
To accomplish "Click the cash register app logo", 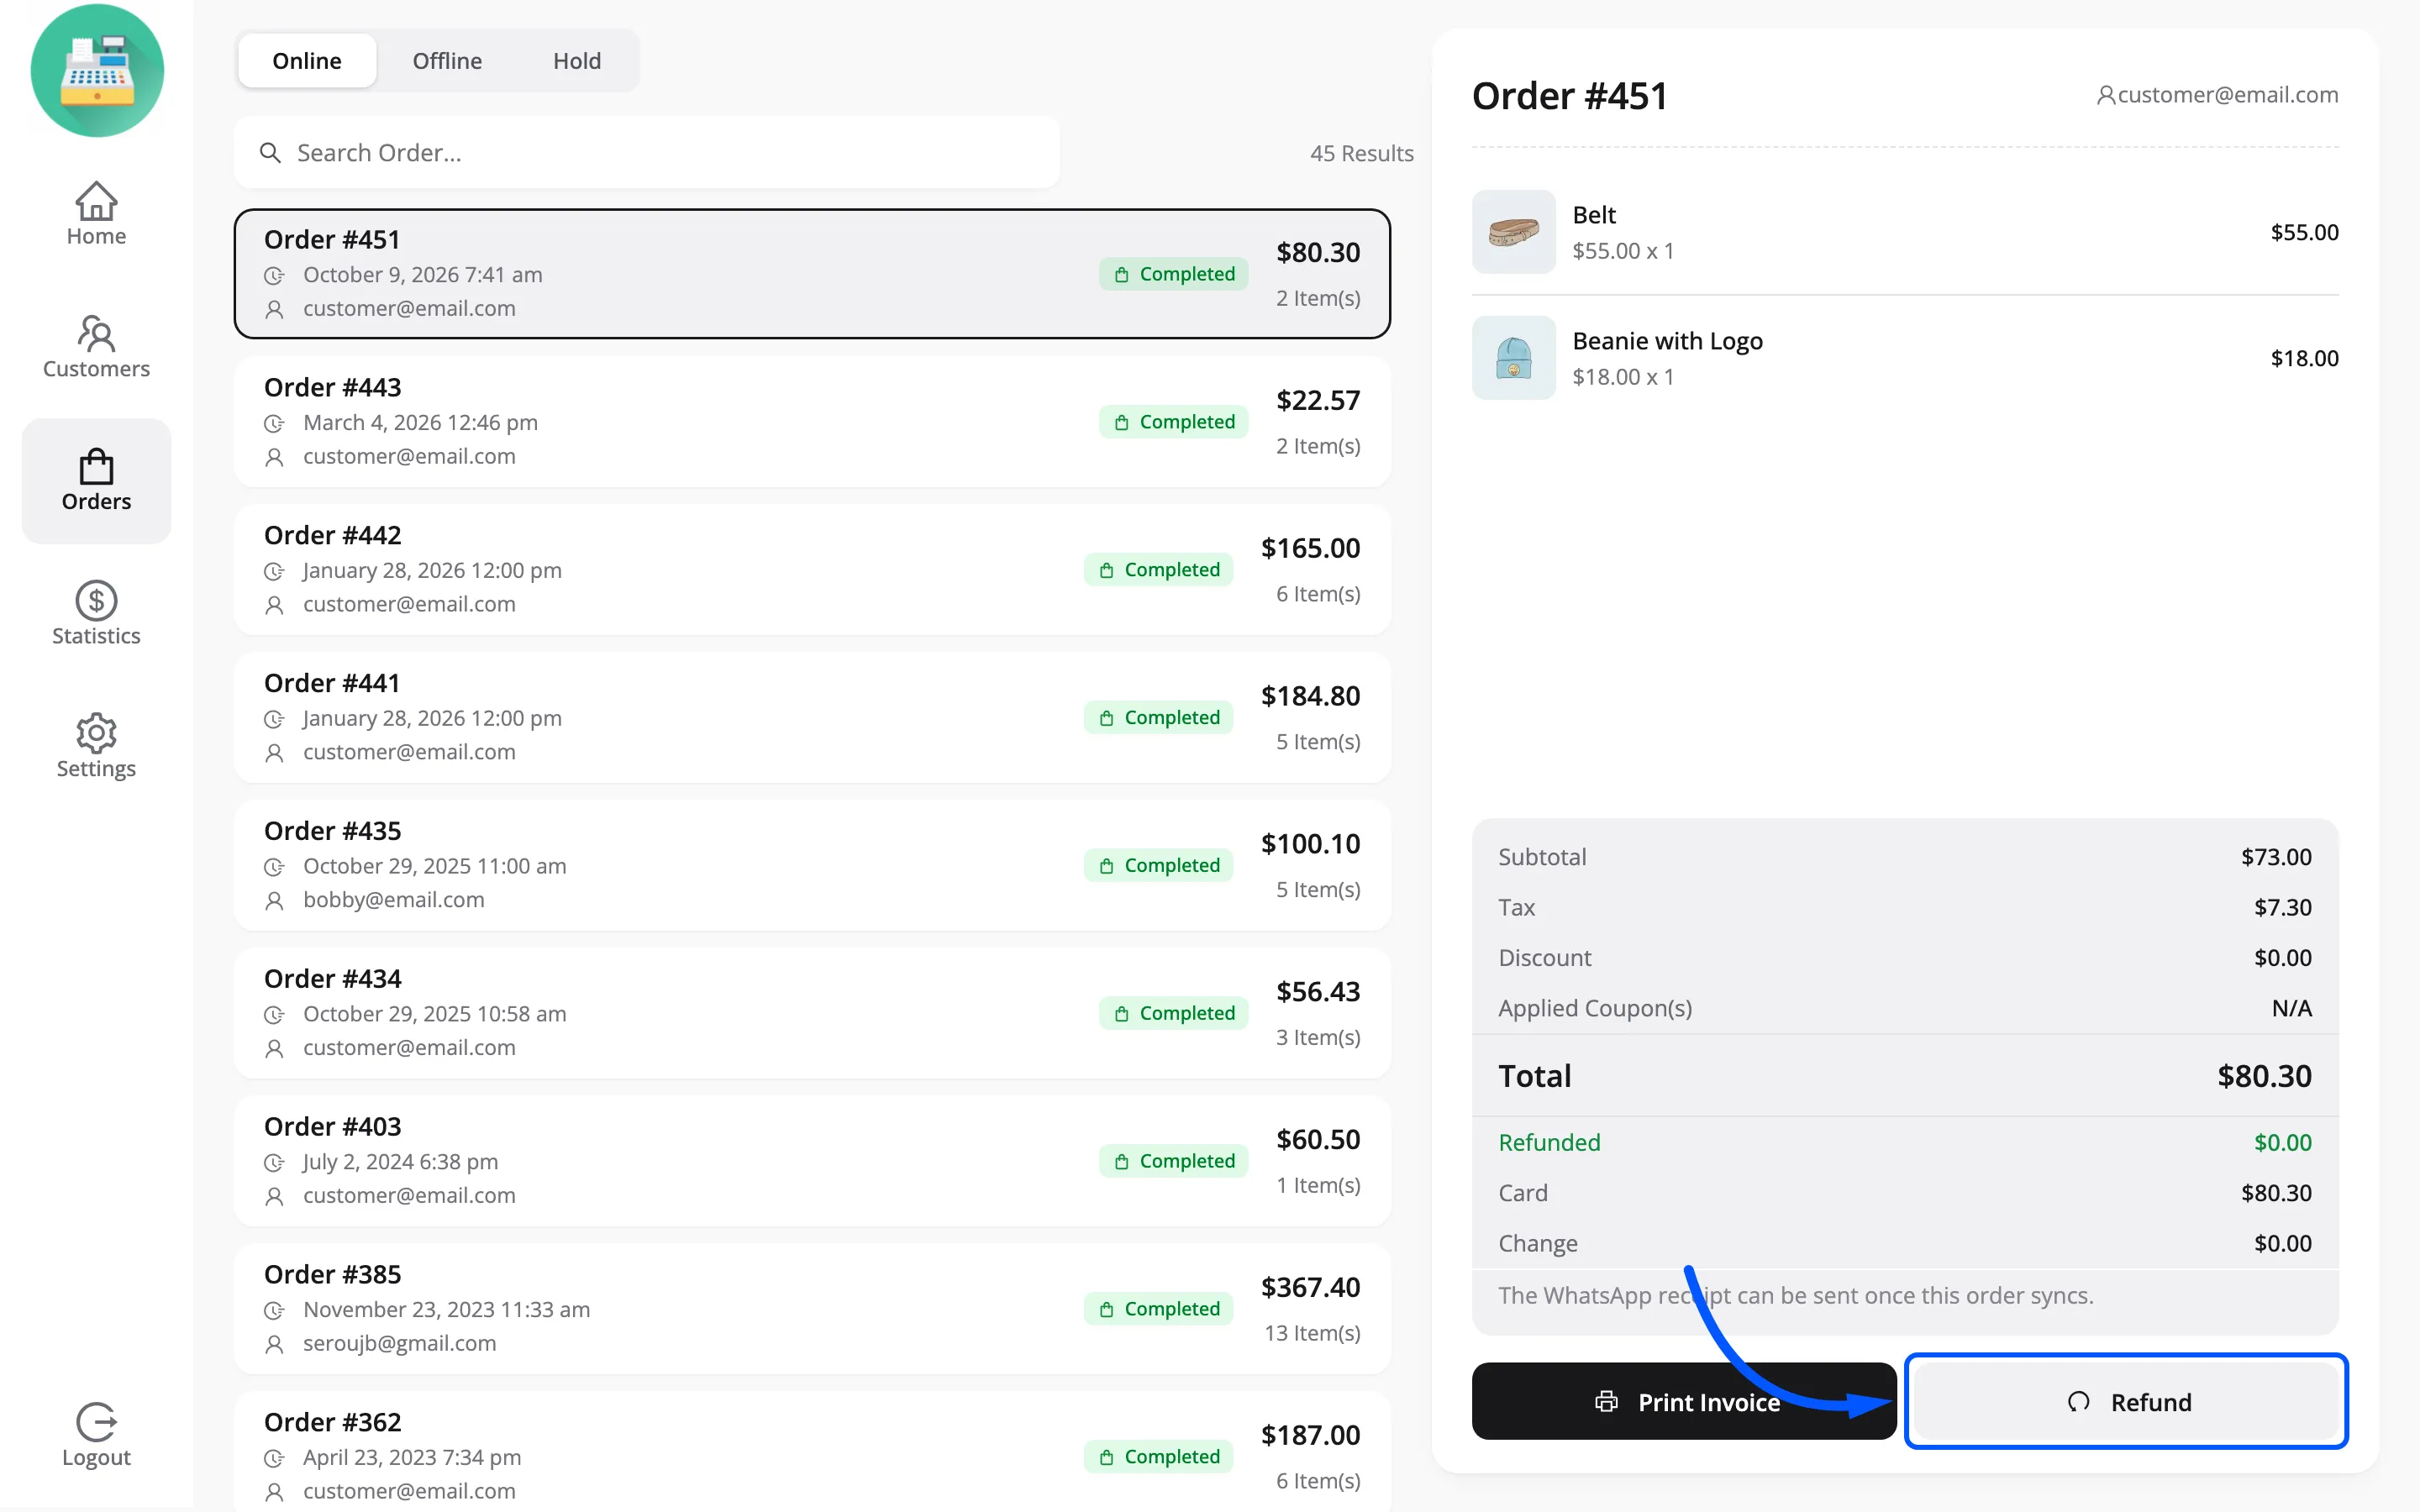I will (97, 70).
